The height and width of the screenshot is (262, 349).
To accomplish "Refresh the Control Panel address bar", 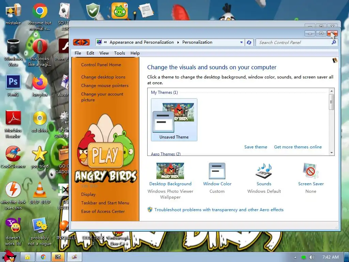I will pos(249,42).
